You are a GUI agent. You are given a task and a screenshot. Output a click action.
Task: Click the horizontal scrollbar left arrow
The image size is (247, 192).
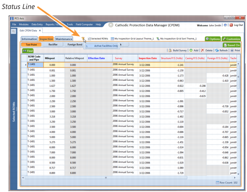coord(23,178)
